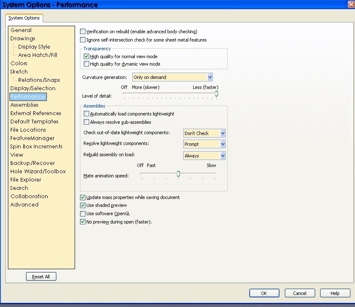Open Collaboration options
Viewport: 355px width, 307px height.
[x=29, y=196]
